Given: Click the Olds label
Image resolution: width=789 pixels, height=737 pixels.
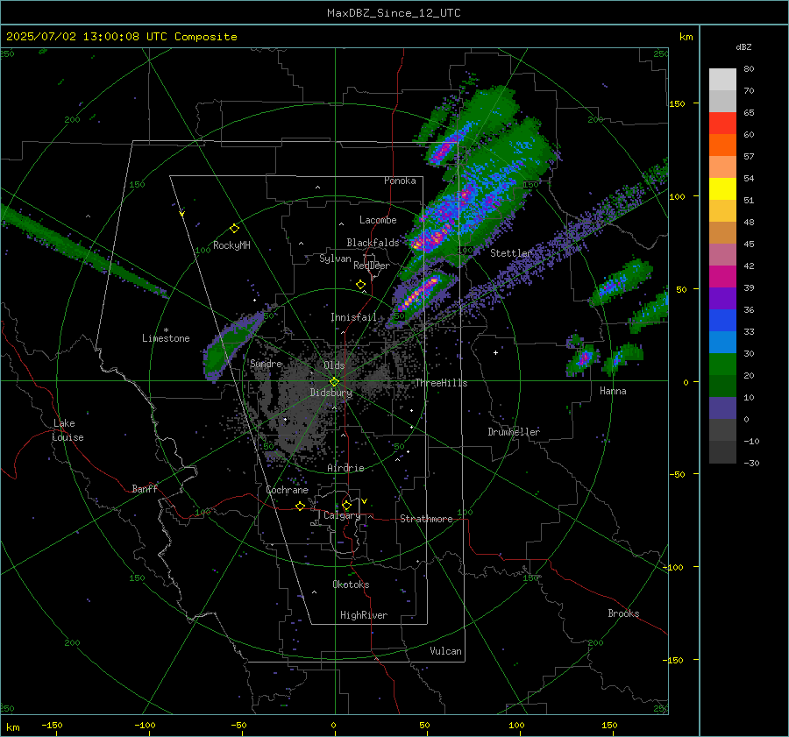Looking at the screenshot, I should [334, 365].
